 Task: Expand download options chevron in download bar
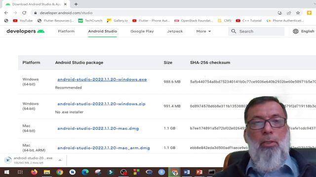60,160
